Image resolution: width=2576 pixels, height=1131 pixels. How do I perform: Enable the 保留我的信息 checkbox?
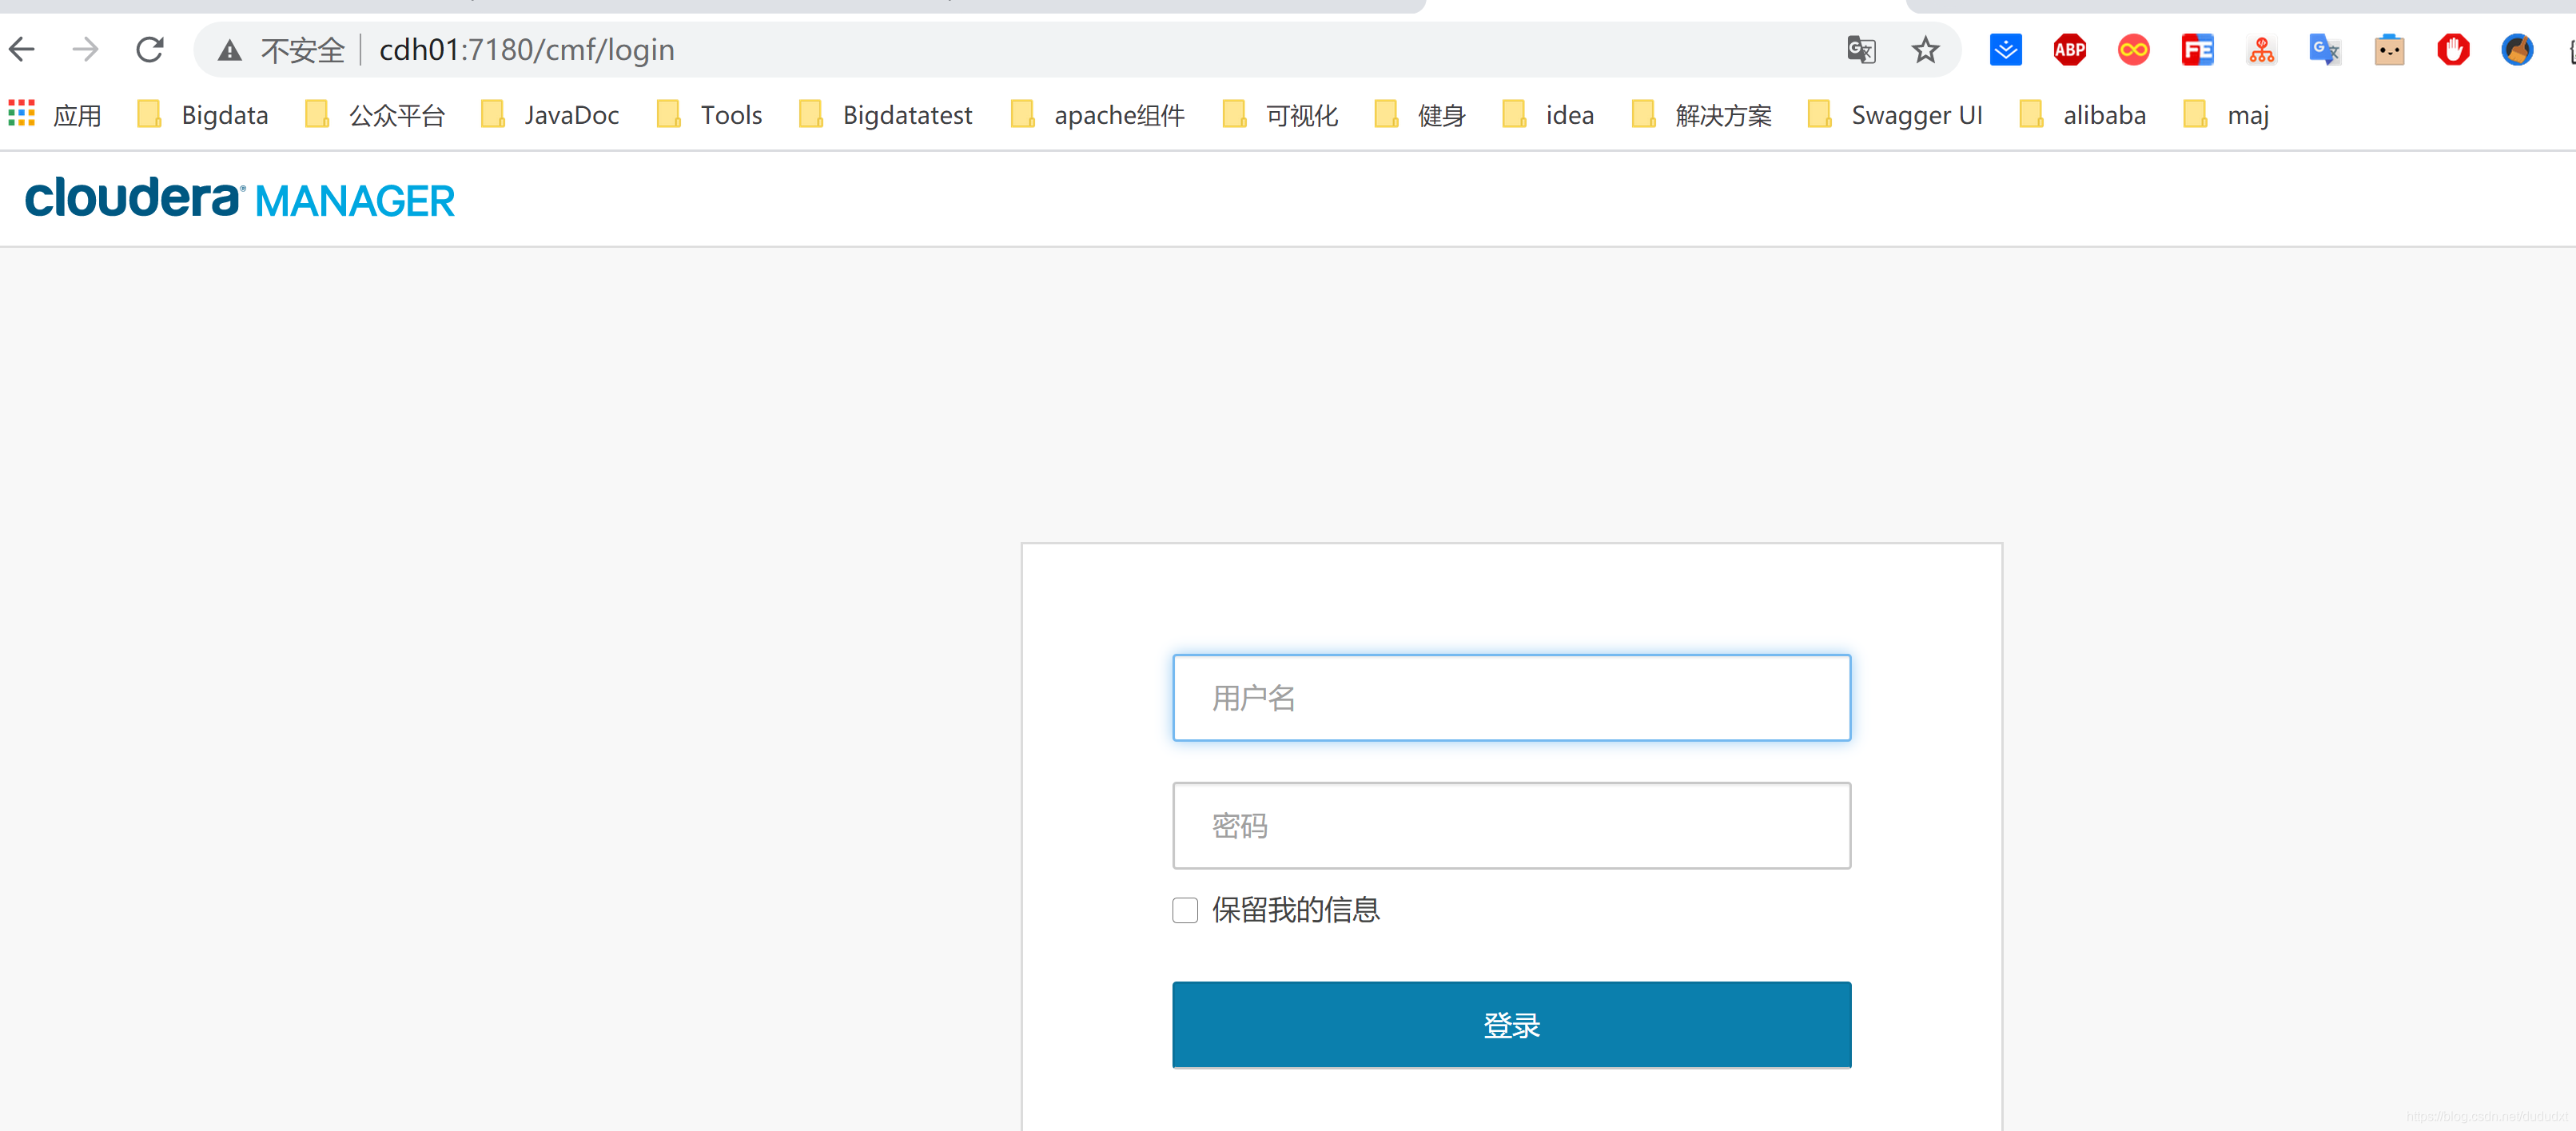tap(1184, 910)
